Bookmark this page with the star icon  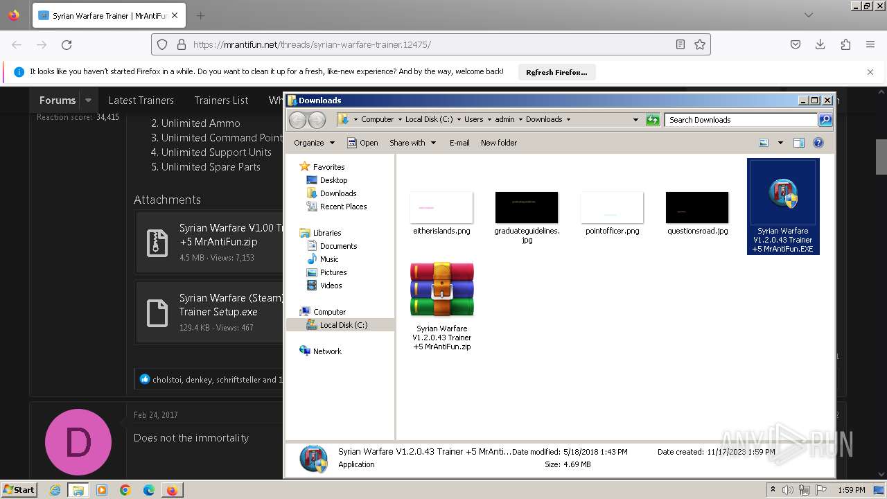(700, 44)
